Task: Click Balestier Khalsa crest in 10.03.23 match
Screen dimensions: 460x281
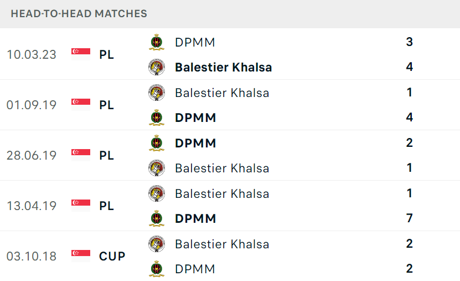Action: pyautogui.click(x=156, y=67)
